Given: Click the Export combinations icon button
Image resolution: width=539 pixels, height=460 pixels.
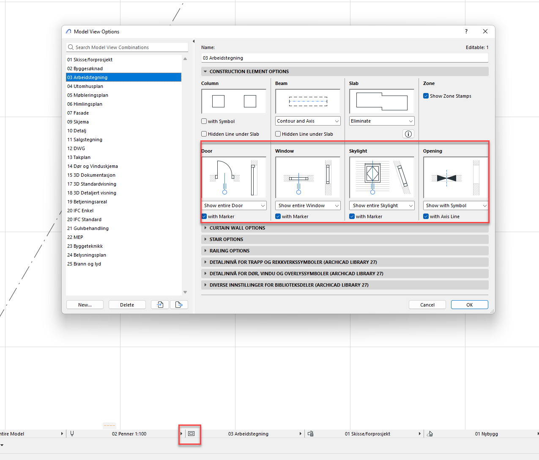Looking at the screenshot, I should pos(179,304).
